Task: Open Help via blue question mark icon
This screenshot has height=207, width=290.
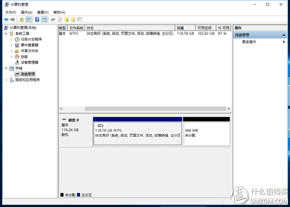Action: coord(37,19)
